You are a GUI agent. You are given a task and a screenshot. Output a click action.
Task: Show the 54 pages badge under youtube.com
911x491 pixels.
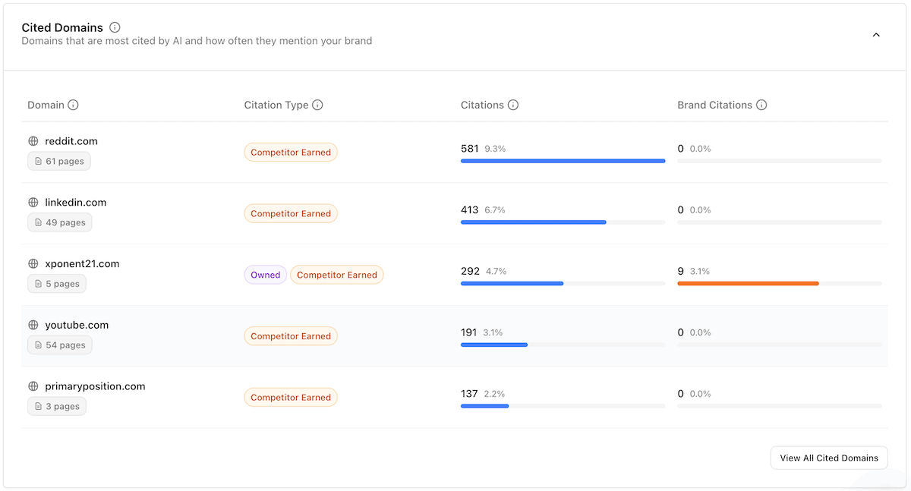59,345
